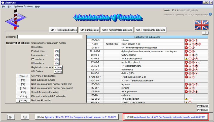Click the F3 EC number button
This screenshot has height=122, width=214.
[x=57, y=59]
